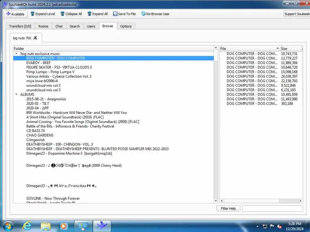310x232 pixels.
Task: Click Expand All in the toolbar
Action: coord(98,14)
